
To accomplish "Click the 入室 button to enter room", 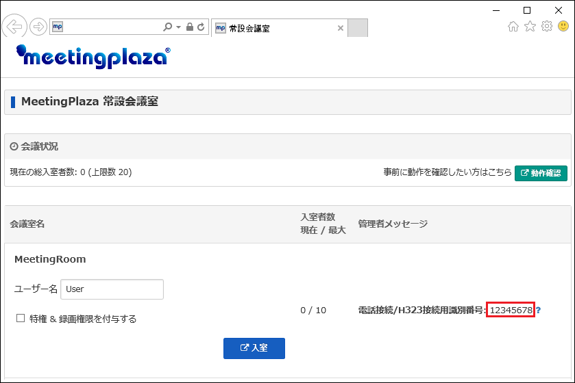I will 254,348.
